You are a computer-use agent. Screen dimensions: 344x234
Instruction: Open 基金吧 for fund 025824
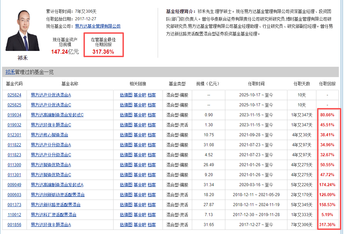point(140,95)
